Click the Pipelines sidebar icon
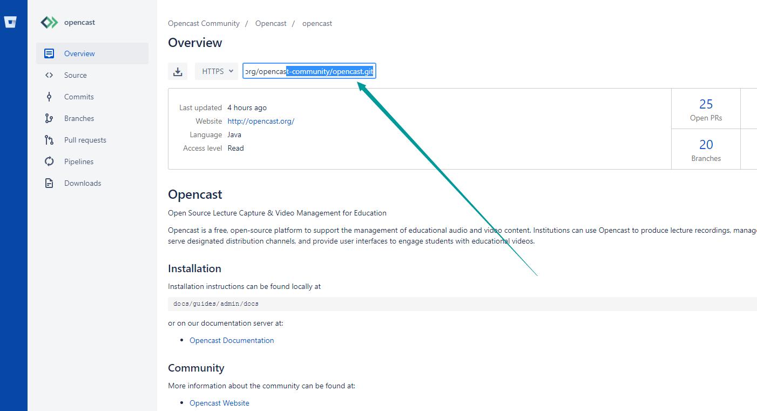 pyautogui.click(x=49, y=161)
